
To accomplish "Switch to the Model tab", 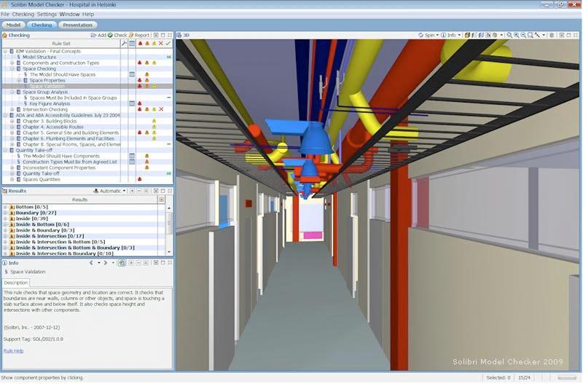I will pos(13,25).
